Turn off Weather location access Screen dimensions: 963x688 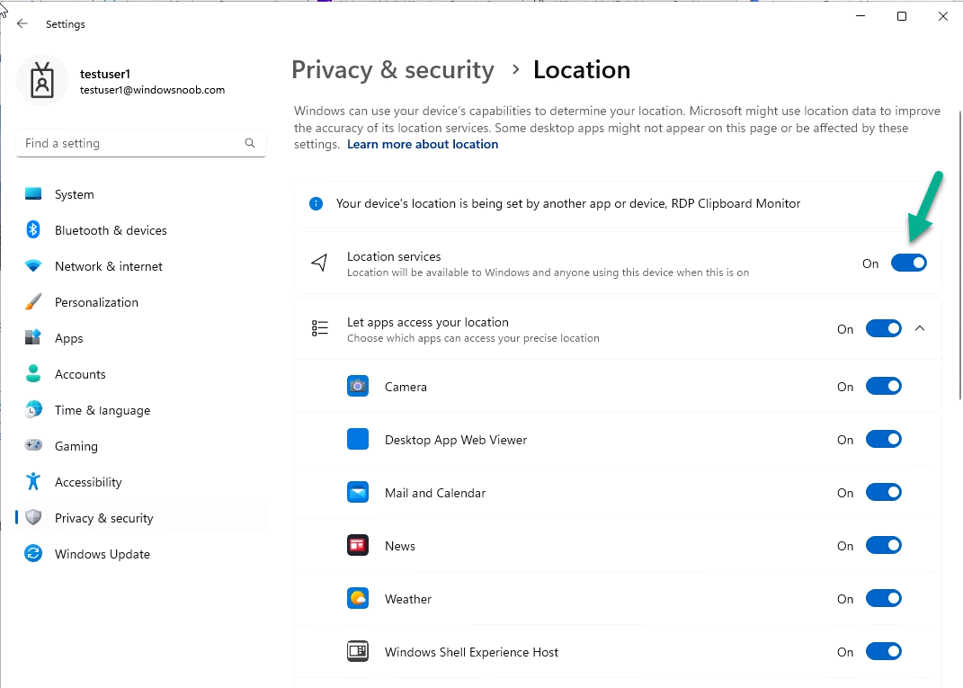coord(883,598)
